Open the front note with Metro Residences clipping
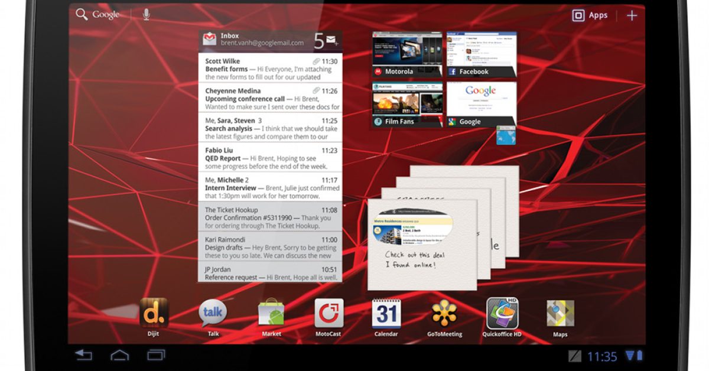This screenshot has height=371, width=709. tap(422, 244)
